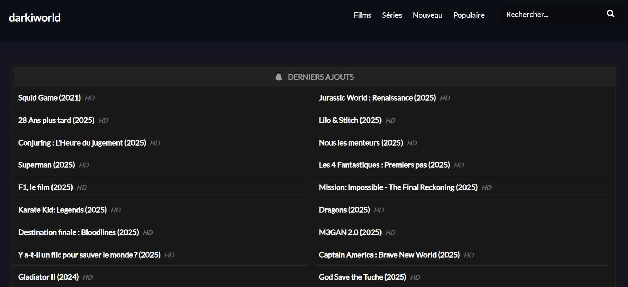Click the bell icon beside Derniers Ajouts
The height and width of the screenshot is (287, 628).
tap(279, 77)
